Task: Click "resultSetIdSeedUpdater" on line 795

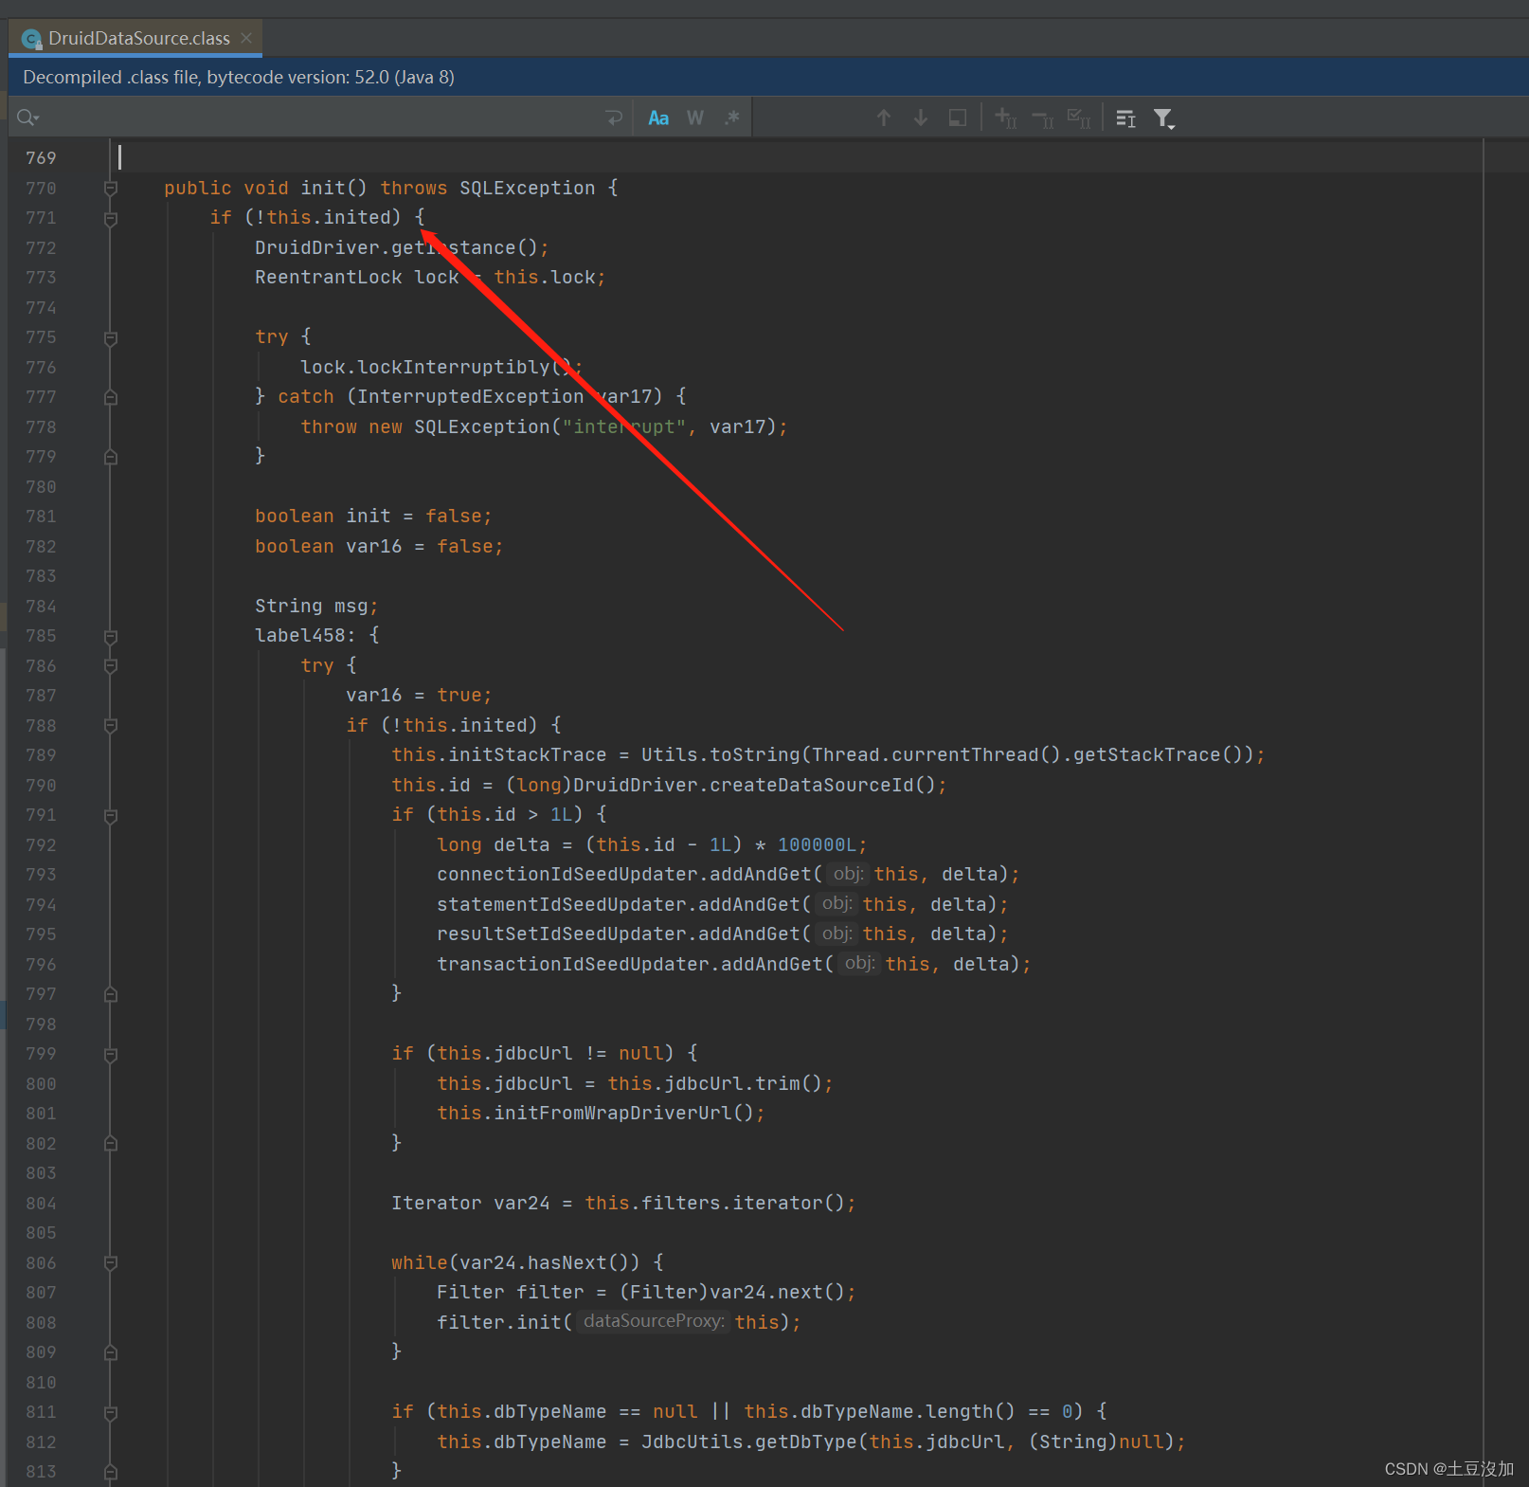Action: 562,934
